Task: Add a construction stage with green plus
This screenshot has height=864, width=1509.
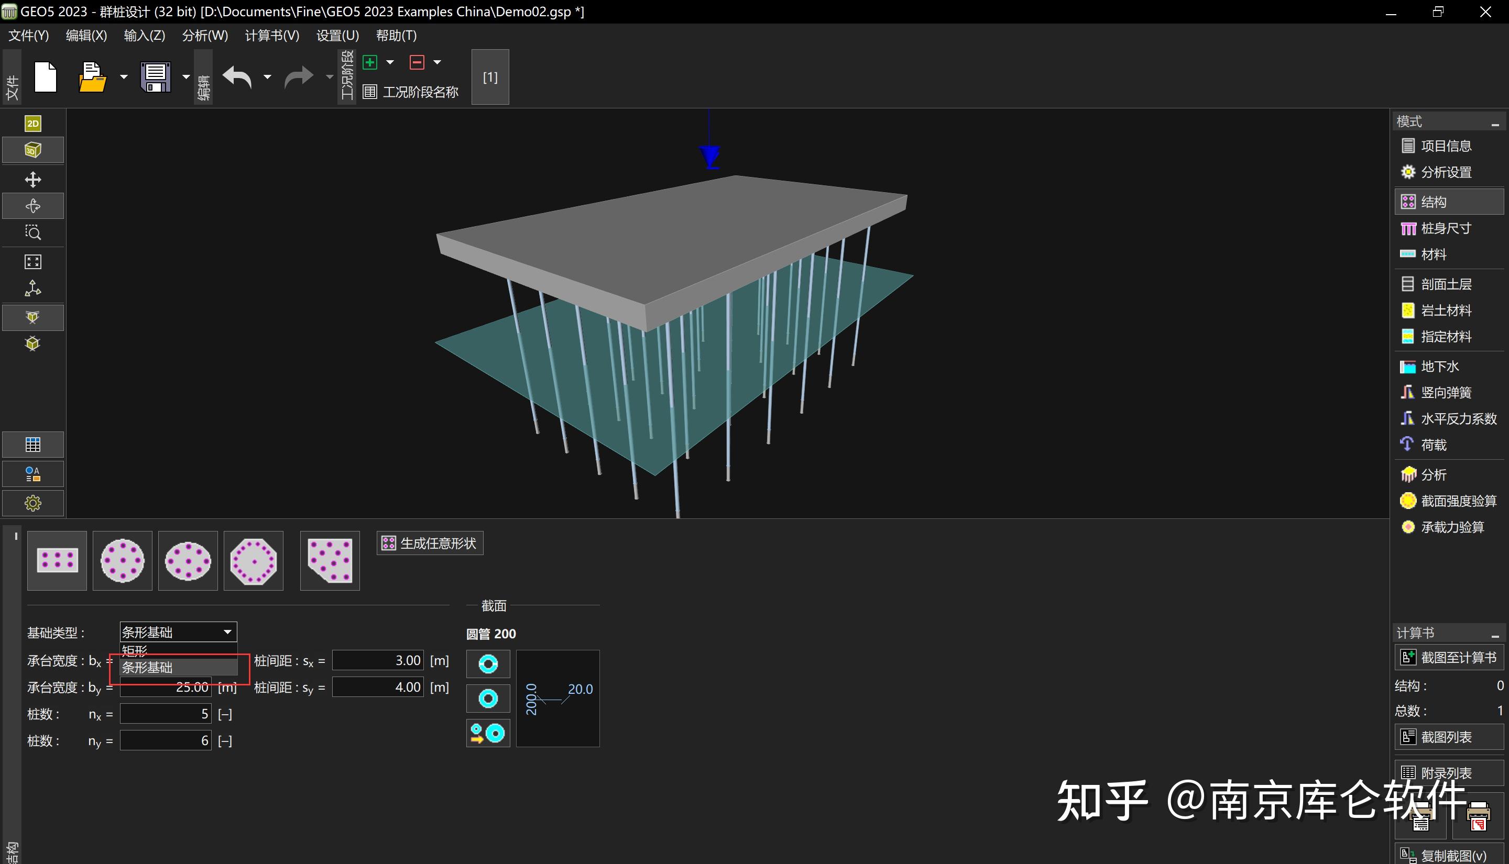Action: [x=370, y=62]
